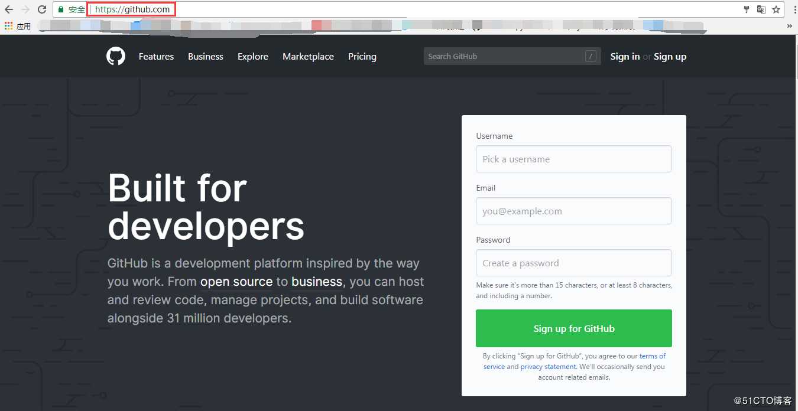This screenshot has height=411, width=798.
Task: Click the Sign up link in header
Action: pos(670,57)
